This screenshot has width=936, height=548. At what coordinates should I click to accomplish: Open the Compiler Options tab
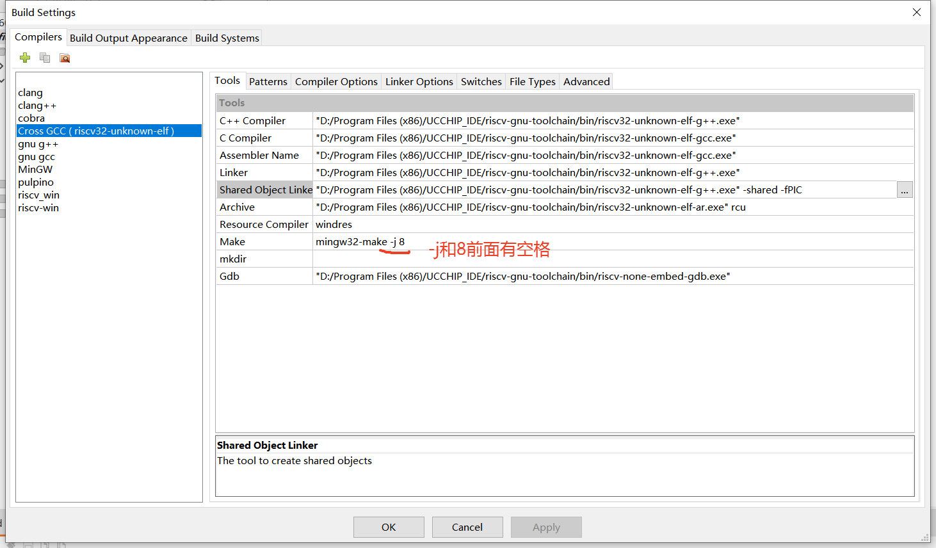[336, 81]
